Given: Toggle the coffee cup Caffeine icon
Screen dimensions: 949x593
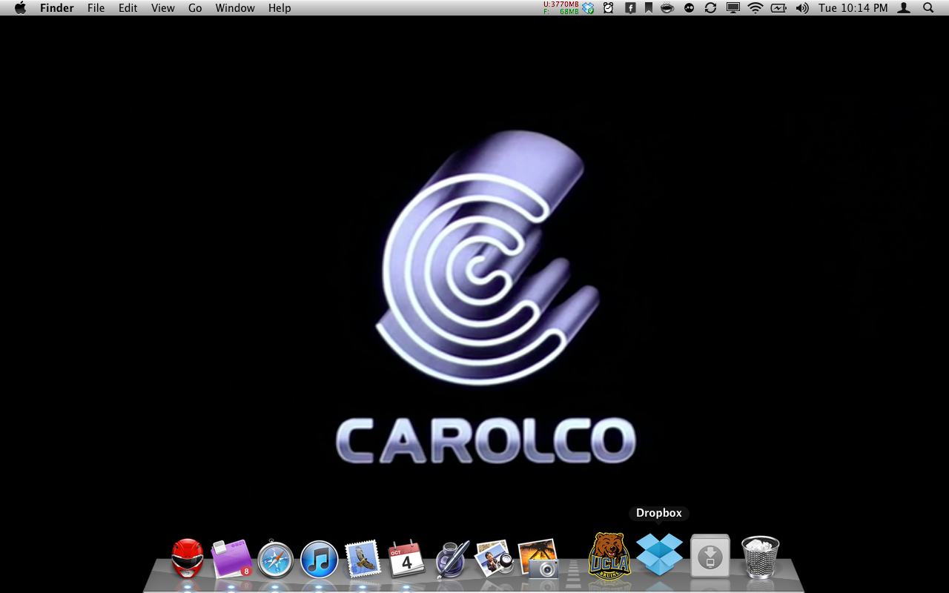Looking at the screenshot, I should pos(667,8).
